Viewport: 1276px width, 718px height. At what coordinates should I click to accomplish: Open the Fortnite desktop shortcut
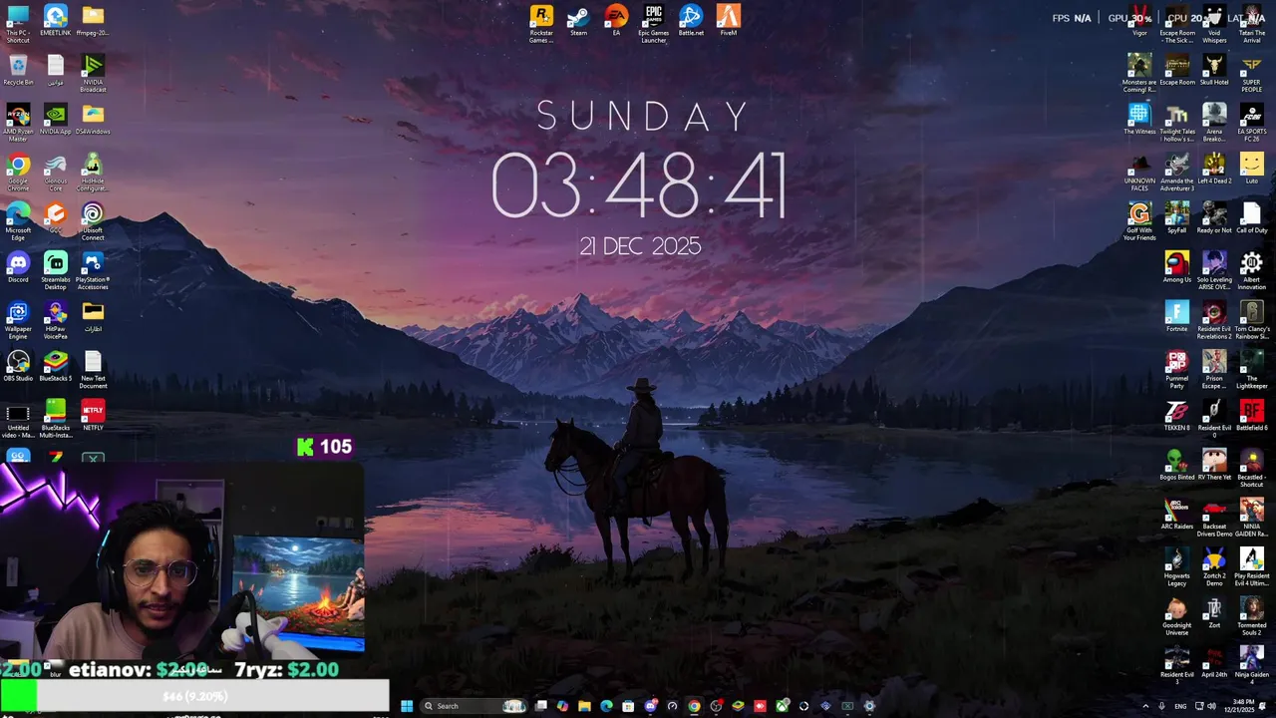pyautogui.click(x=1177, y=317)
